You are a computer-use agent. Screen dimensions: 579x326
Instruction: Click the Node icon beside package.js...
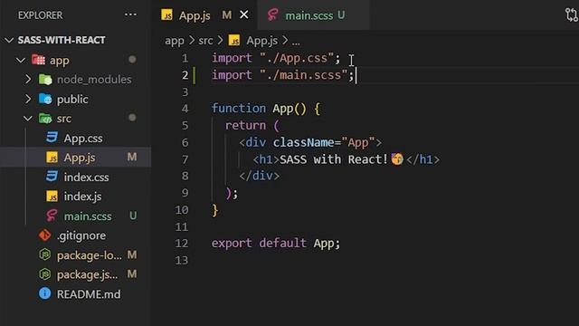pos(44,274)
